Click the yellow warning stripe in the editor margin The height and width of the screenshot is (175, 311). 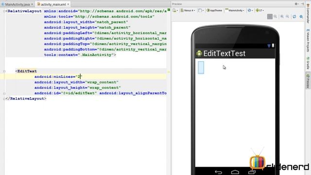pos(169,72)
